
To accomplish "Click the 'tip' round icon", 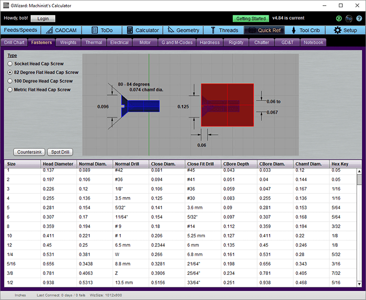I will pos(349,18).
